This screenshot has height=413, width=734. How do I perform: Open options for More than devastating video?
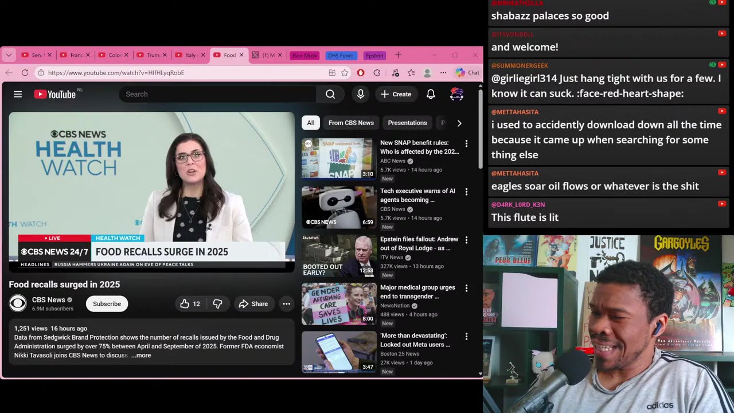pyautogui.click(x=466, y=336)
